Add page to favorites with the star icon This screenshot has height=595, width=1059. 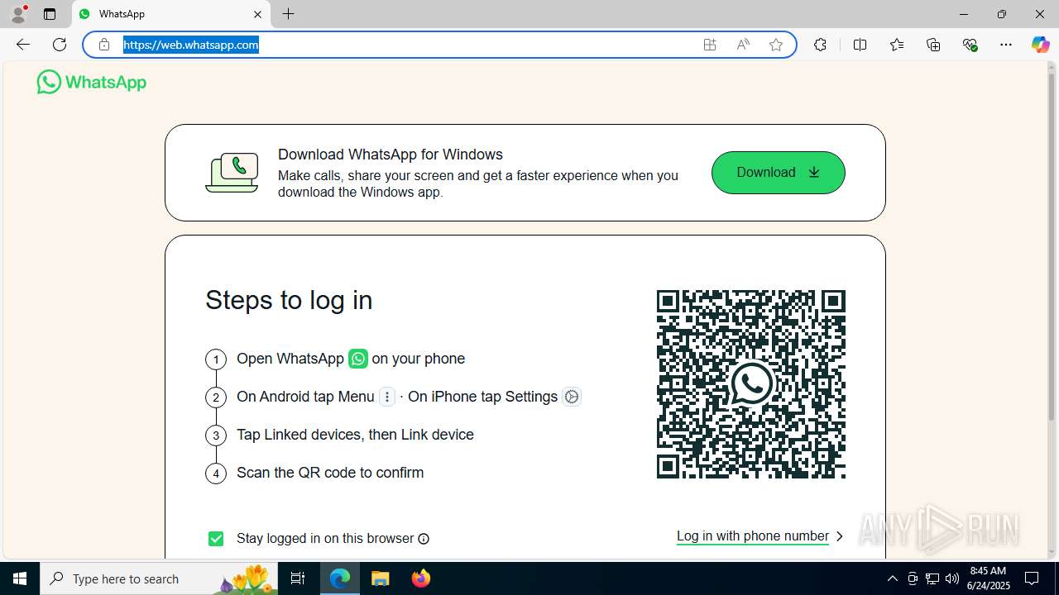(x=776, y=45)
